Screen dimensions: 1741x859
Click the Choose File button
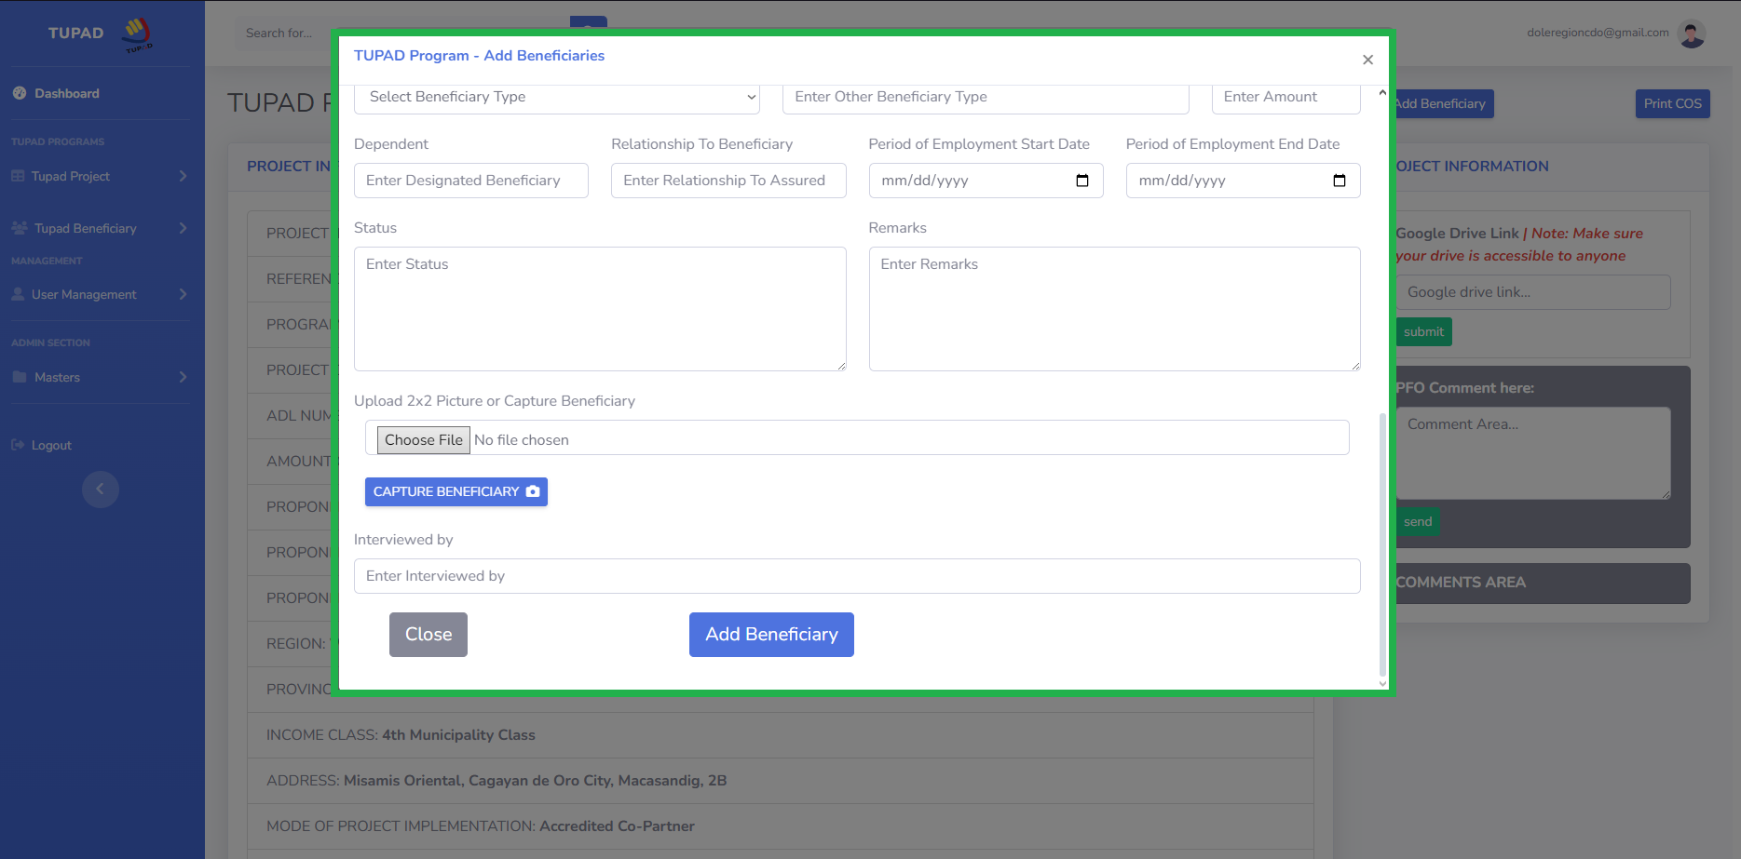(x=424, y=439)
